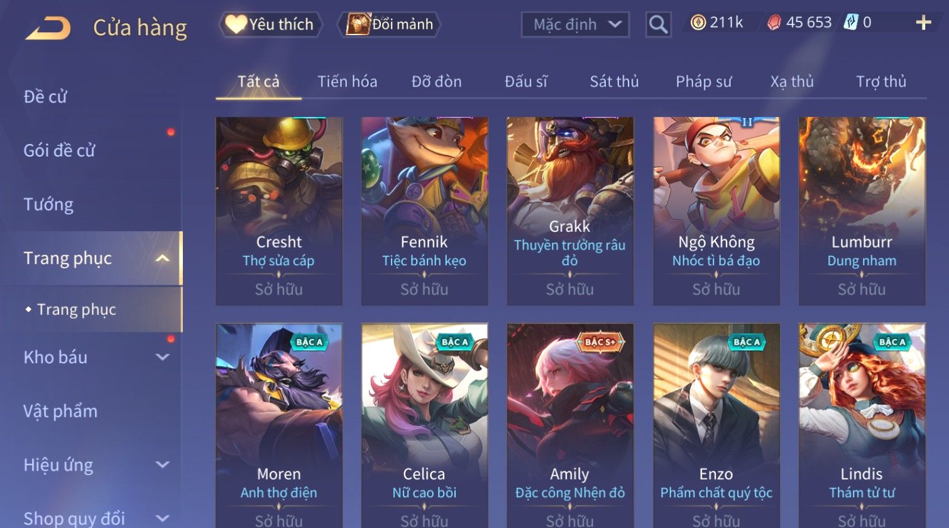Screen dimensions: 949x528
Task: Click the blue ticket currency icon
Action: click(850, 23)
